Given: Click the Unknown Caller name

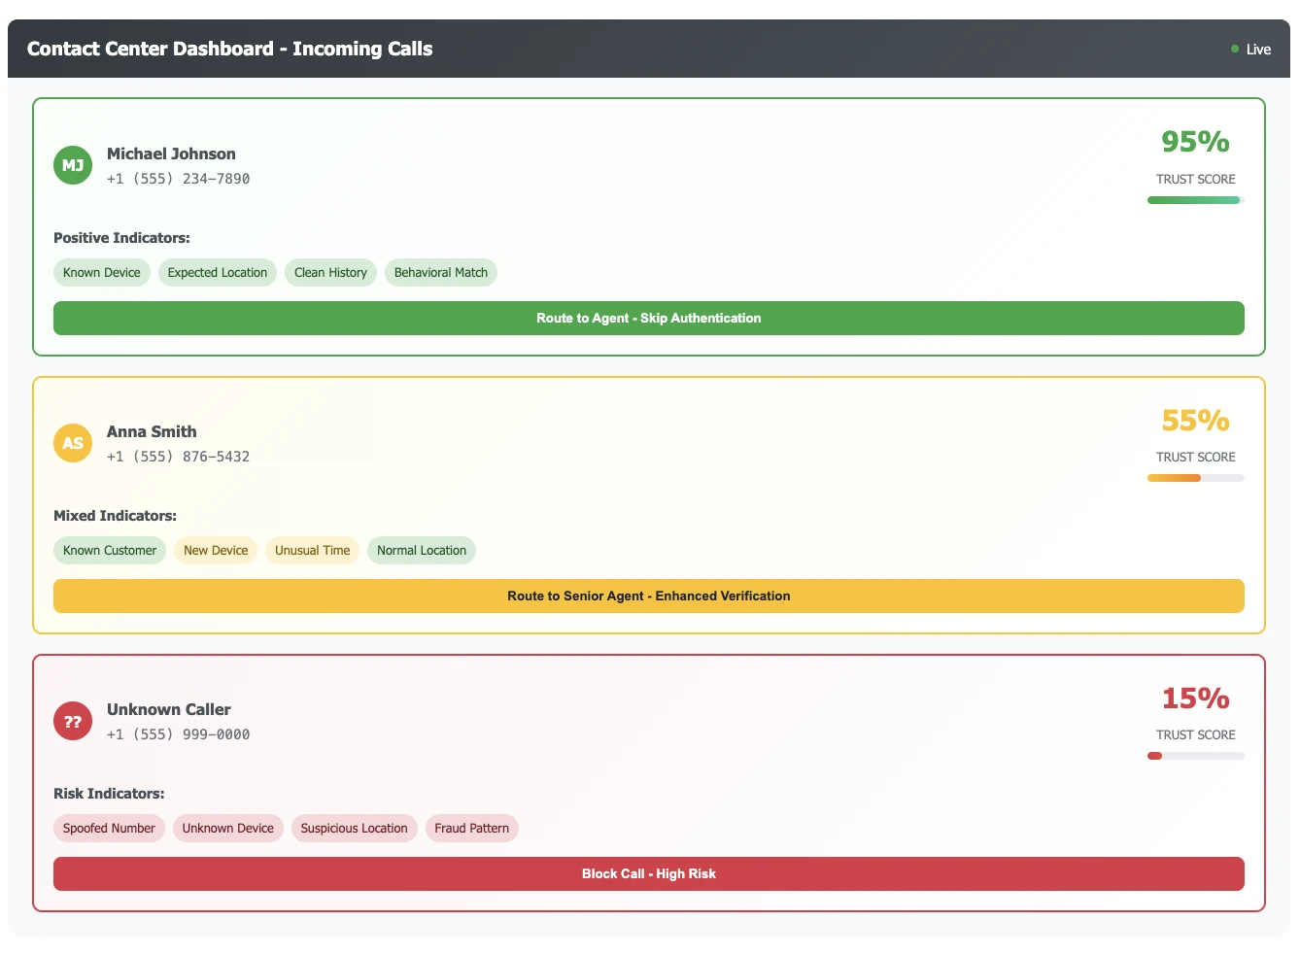Looking at the screenshot, I should (169, 709).
